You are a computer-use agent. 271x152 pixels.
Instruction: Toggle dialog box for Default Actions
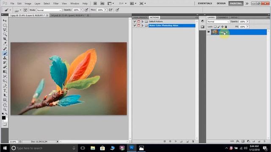click(138, 22)
